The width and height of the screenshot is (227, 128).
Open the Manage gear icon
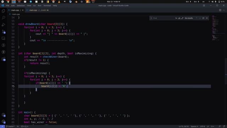3,122
